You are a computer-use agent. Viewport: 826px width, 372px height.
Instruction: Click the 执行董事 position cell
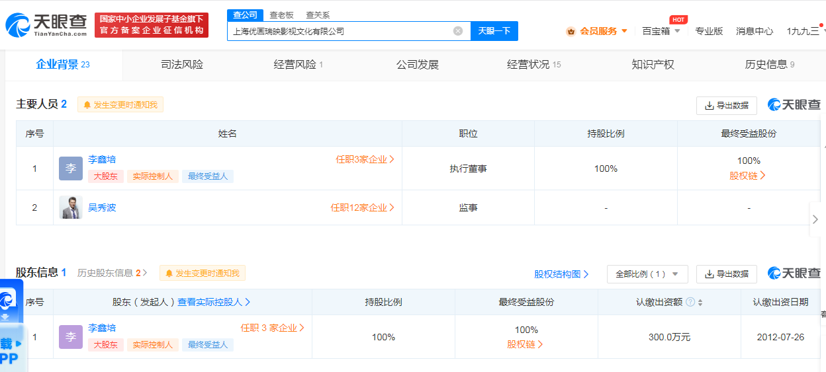468,168
